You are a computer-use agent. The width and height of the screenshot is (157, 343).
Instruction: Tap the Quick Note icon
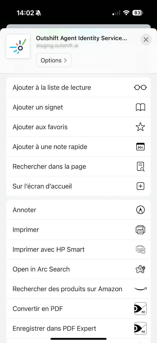[x=140, y=146]
